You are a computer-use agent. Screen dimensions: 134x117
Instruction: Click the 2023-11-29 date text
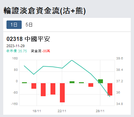pos(16,46)
